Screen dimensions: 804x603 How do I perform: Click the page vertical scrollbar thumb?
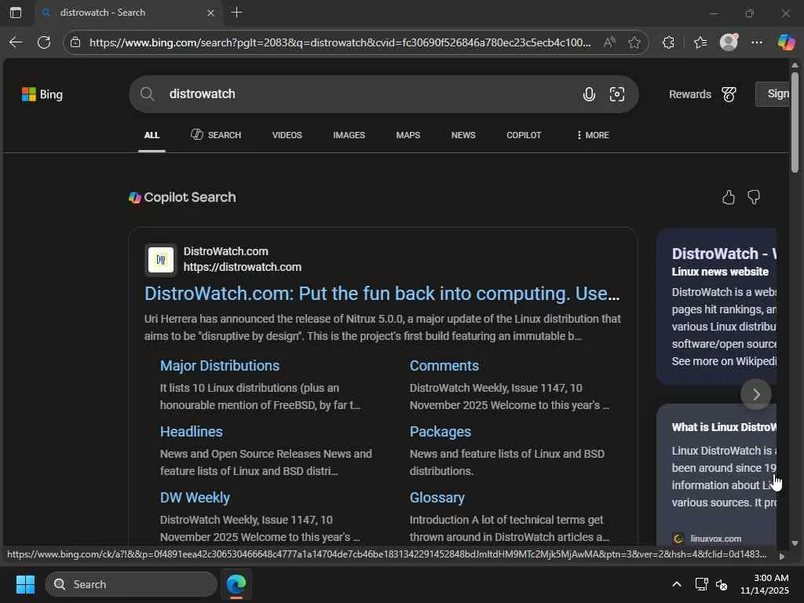(795, 122)
